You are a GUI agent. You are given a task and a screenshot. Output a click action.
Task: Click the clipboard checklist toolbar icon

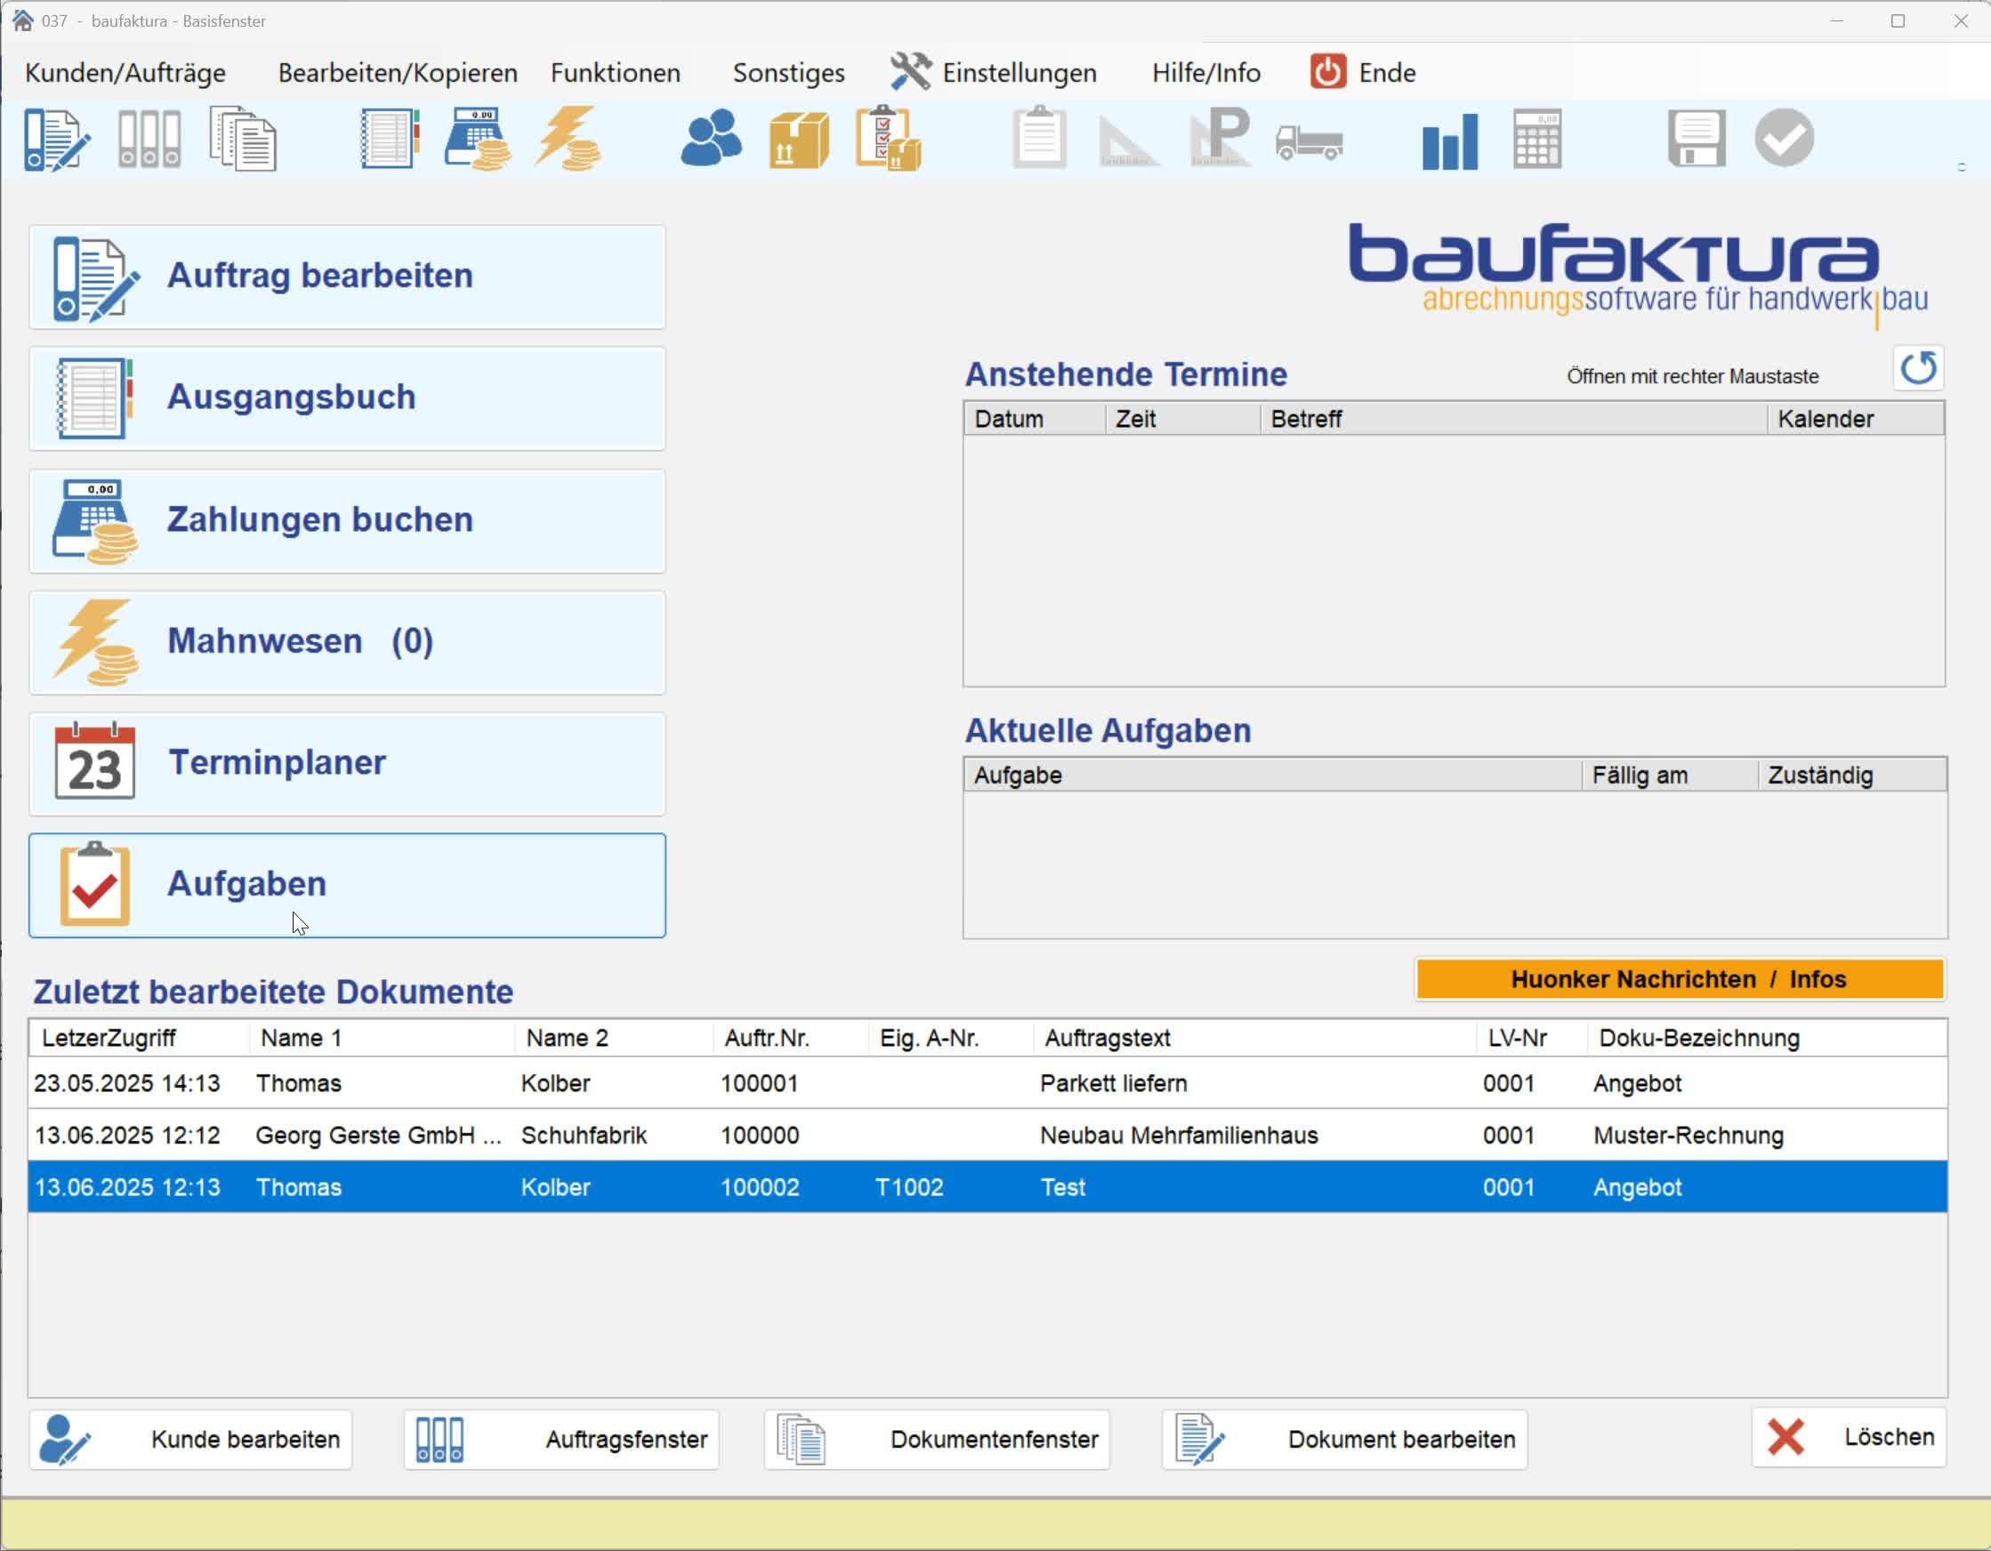888,139
